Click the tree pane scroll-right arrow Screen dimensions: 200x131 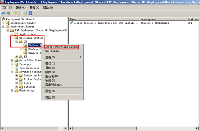tap(65, 128)
